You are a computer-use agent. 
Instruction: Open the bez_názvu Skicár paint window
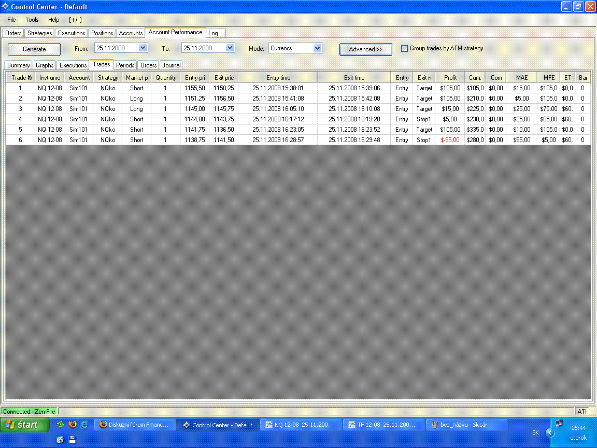[x=465, y=425]
